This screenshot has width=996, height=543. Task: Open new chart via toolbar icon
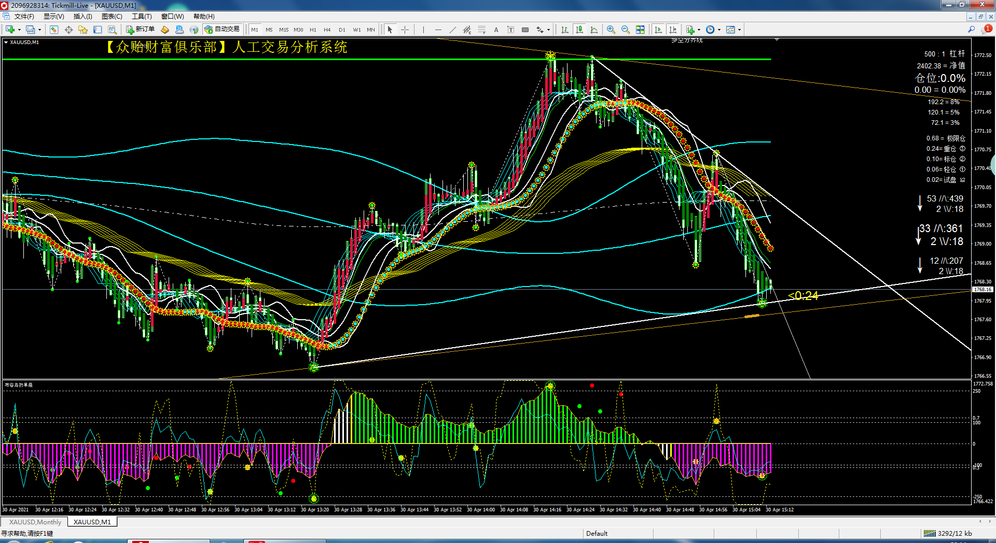[x=10, y=30]
